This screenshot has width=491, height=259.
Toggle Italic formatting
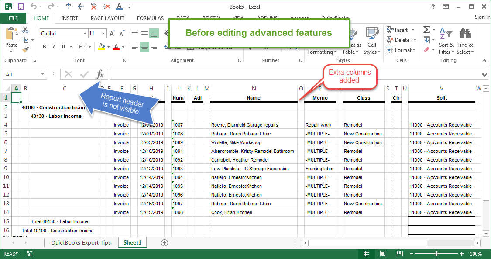point(54,47)
